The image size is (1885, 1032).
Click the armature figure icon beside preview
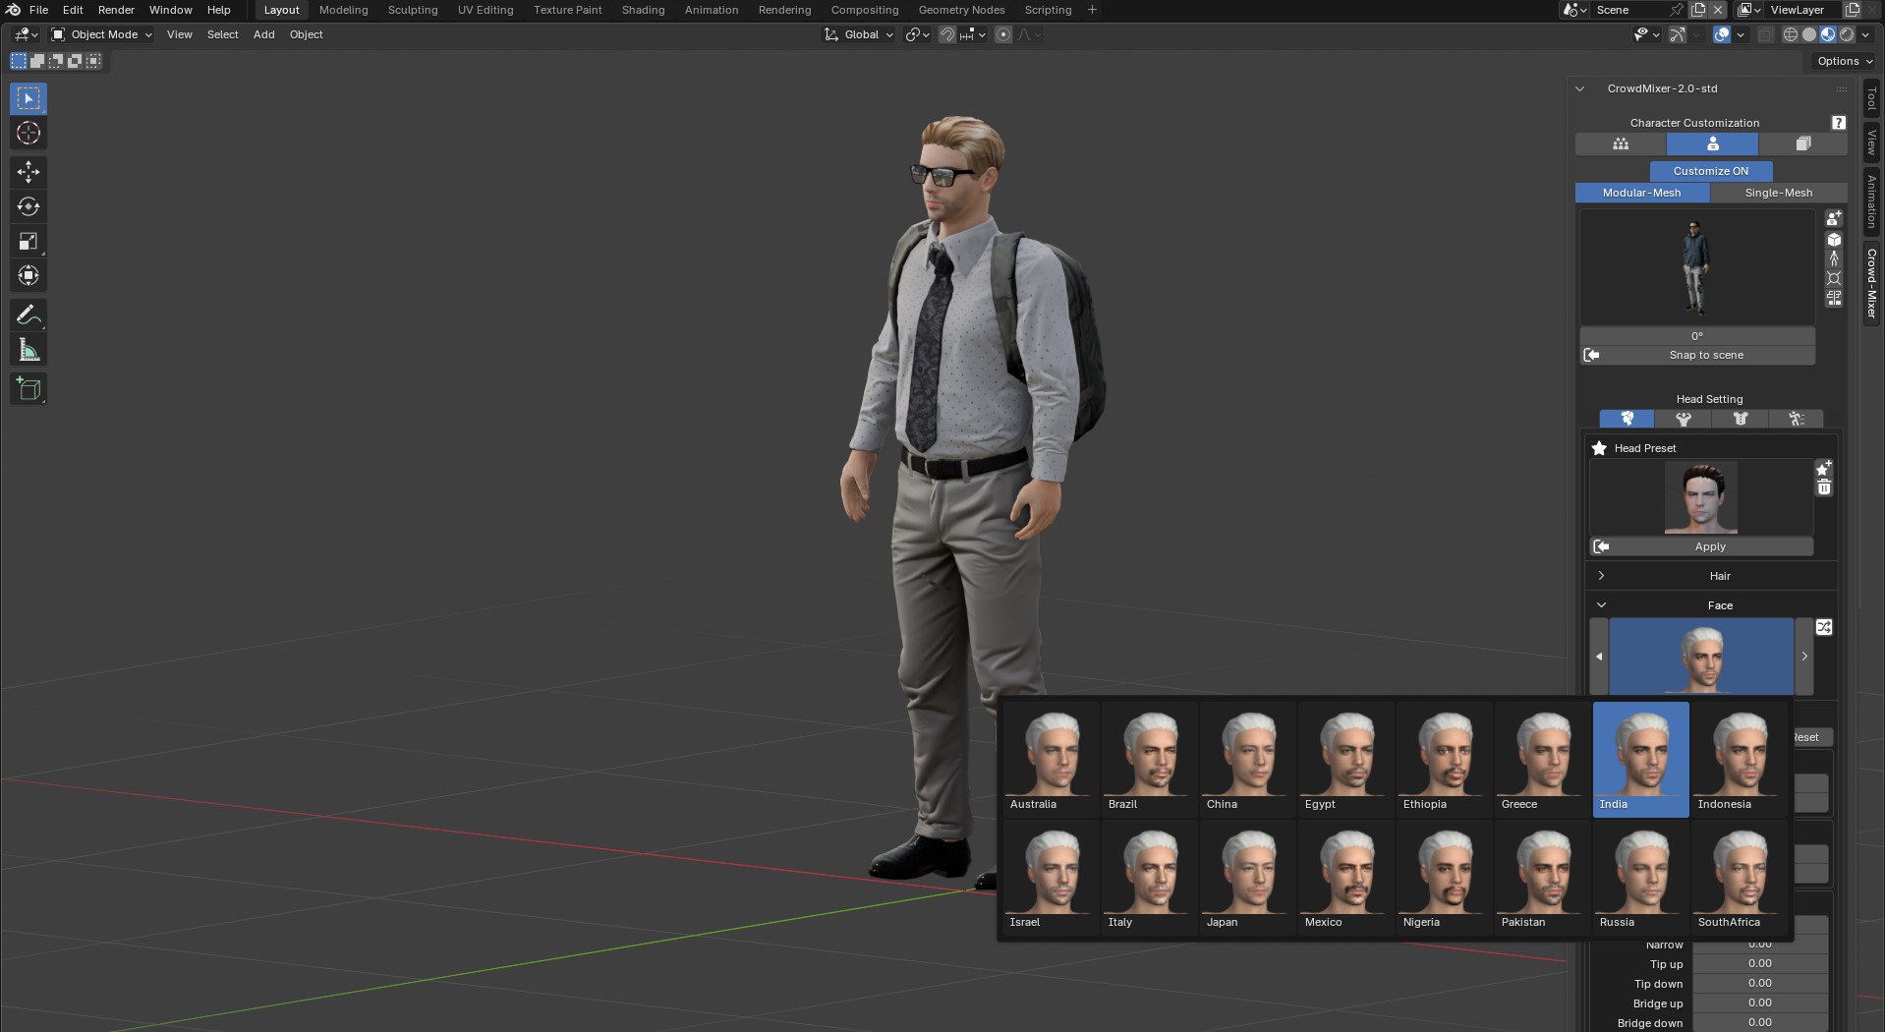1834,259
